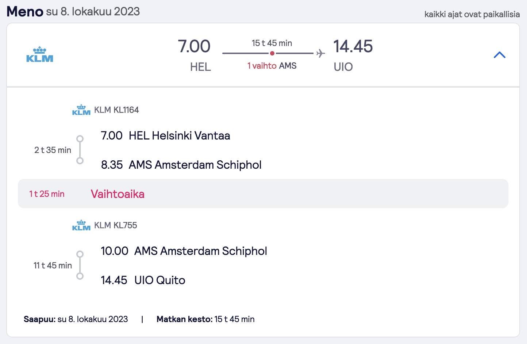Click the KLM logo beside KL1164

pyautogui.click(x=81, y=110)
